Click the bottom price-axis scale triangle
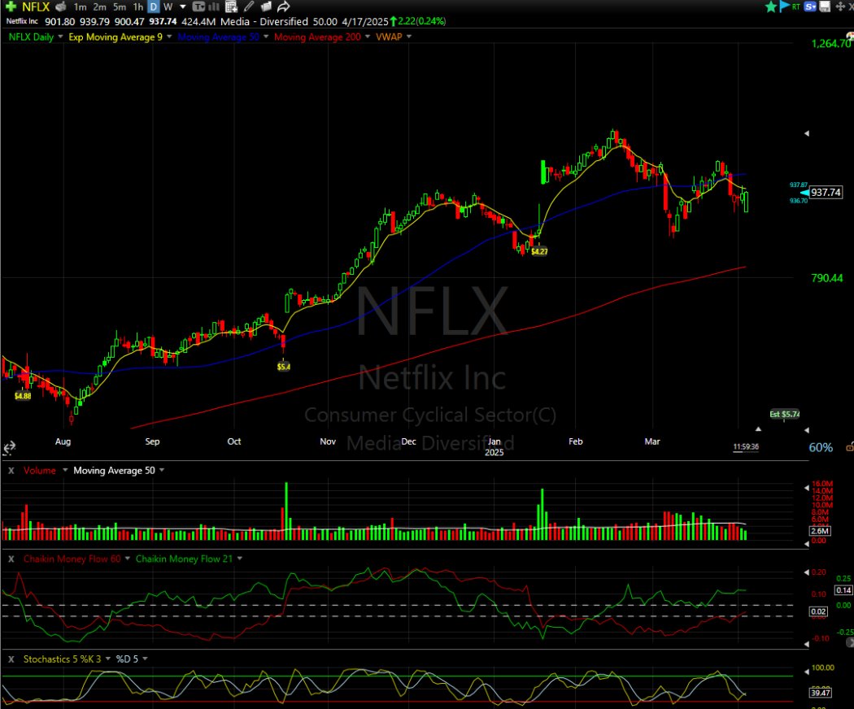The width and height of the screenshot is (854, 709). click(807, 430)
